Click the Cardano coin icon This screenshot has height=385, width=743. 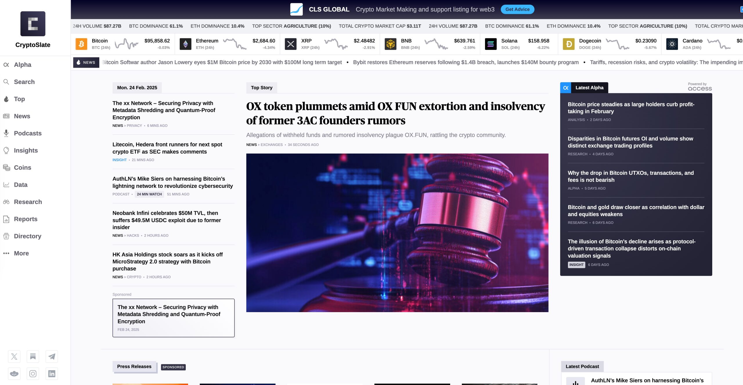point(672,44)
